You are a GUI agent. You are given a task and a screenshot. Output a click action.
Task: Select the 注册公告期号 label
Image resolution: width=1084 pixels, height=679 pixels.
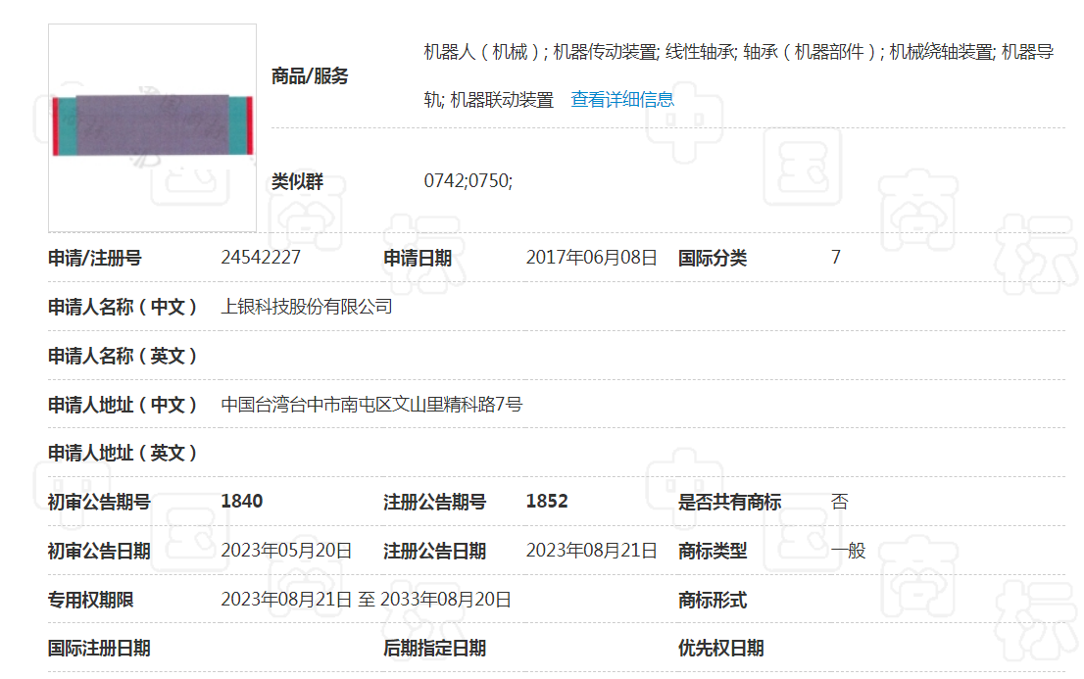click(435, 503)
